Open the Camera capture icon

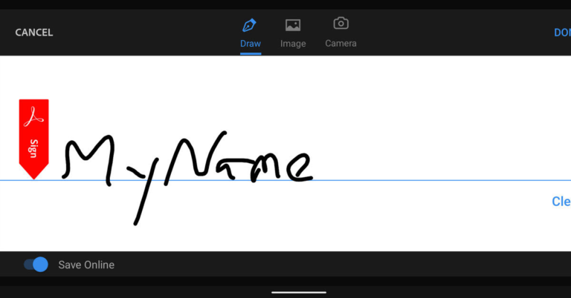341,24
